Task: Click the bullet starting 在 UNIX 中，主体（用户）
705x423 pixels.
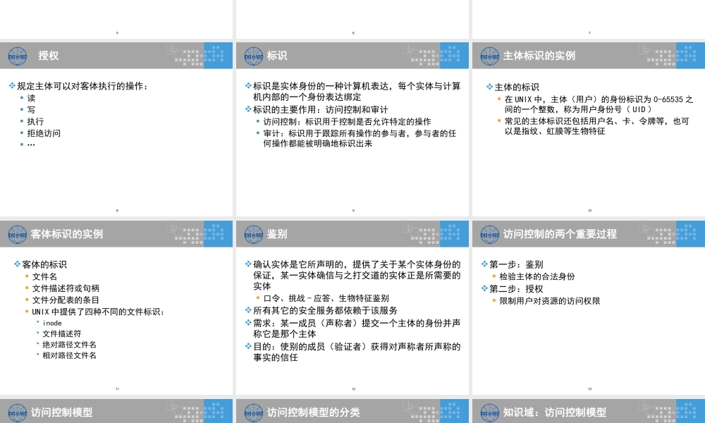Action: point(599,104)
